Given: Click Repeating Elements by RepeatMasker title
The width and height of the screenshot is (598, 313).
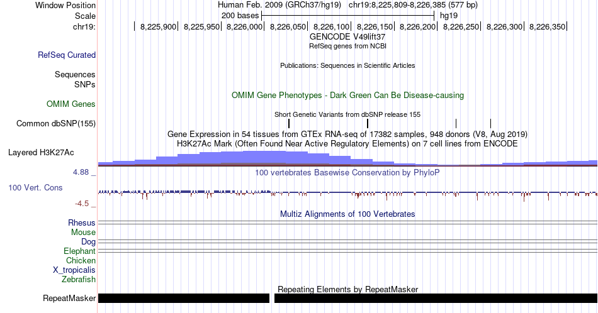Looking at the screenshot, I should (348, 289).
